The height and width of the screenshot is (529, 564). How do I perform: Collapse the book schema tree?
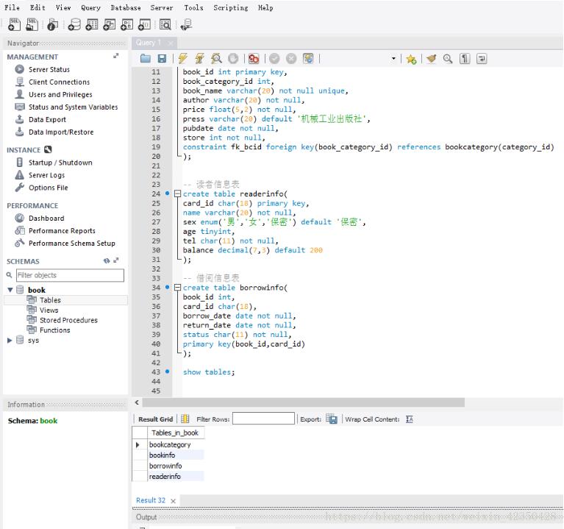click(x=10, y=290)
